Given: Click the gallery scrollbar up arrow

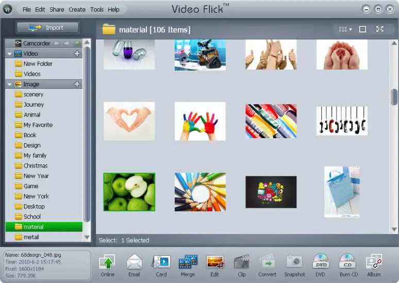Looking at the screenshot, I should tap(394, 43).
